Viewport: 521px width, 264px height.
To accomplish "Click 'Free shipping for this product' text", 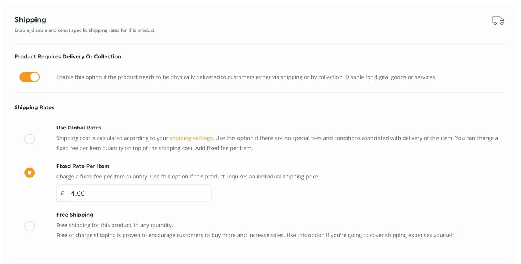I will tap(115, 225).
